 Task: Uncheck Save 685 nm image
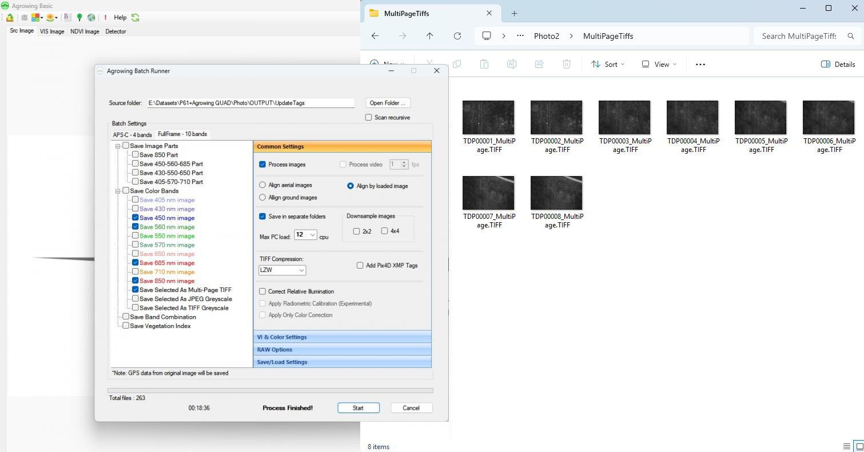(x=136, y=263)
